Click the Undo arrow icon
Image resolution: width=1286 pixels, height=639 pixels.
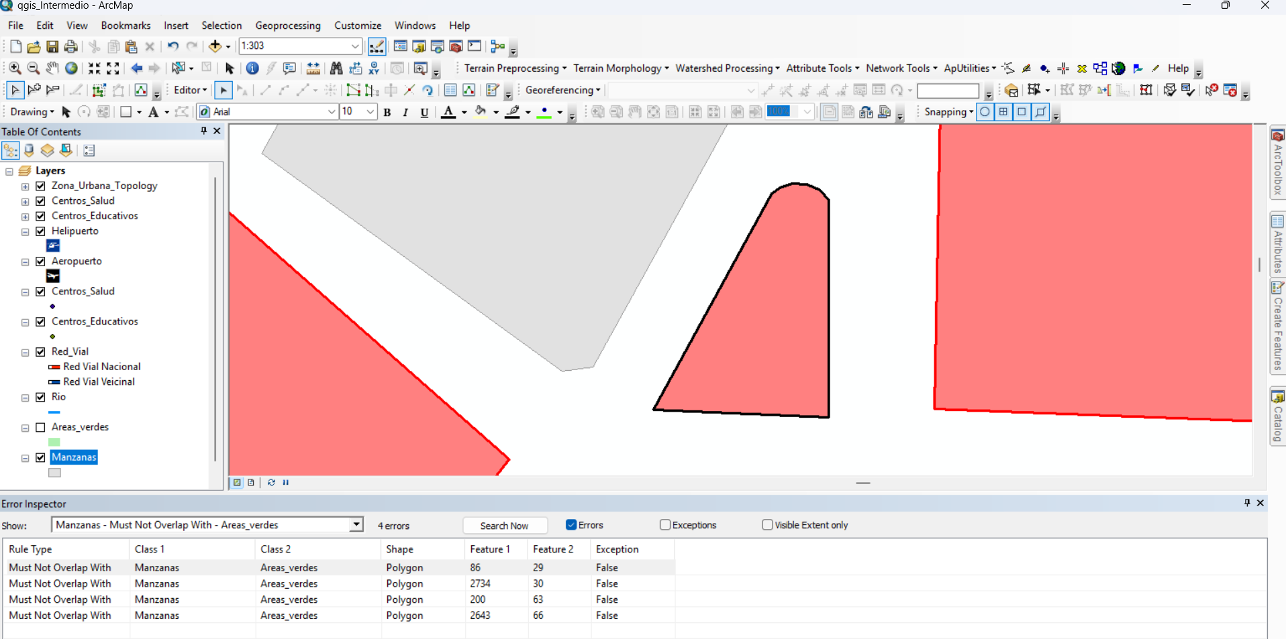[172, 47]
